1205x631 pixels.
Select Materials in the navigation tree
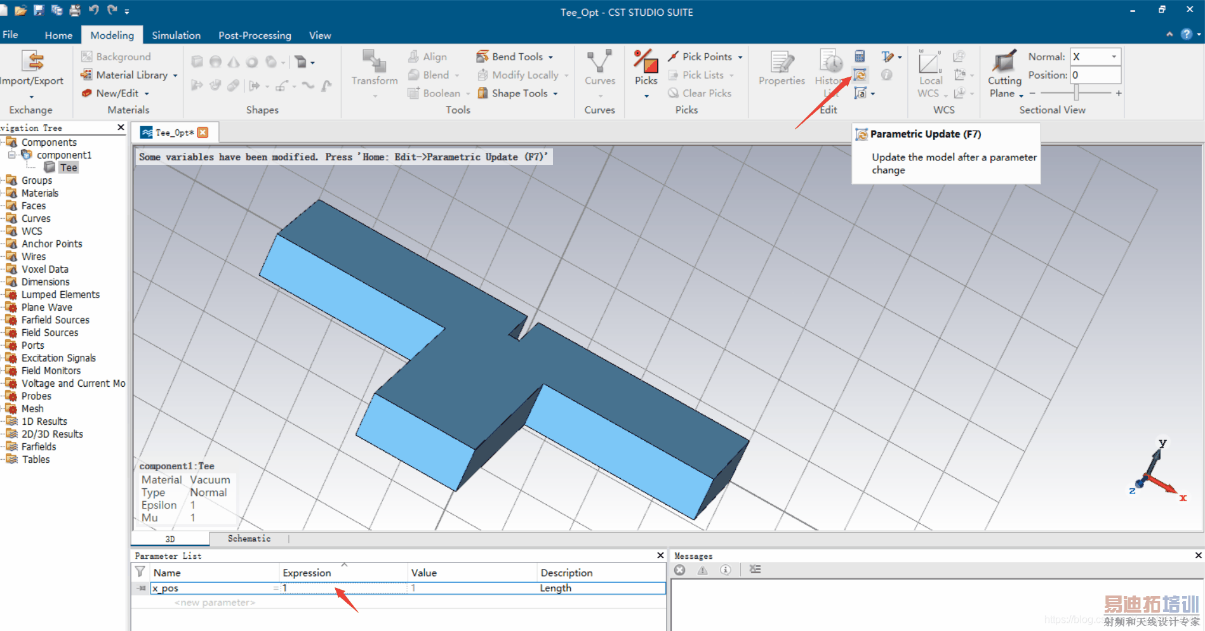click(40, 193)
